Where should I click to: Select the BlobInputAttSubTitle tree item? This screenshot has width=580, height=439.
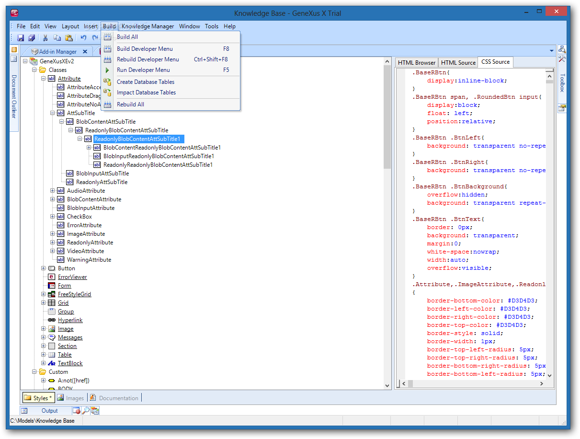coord(102,173)
